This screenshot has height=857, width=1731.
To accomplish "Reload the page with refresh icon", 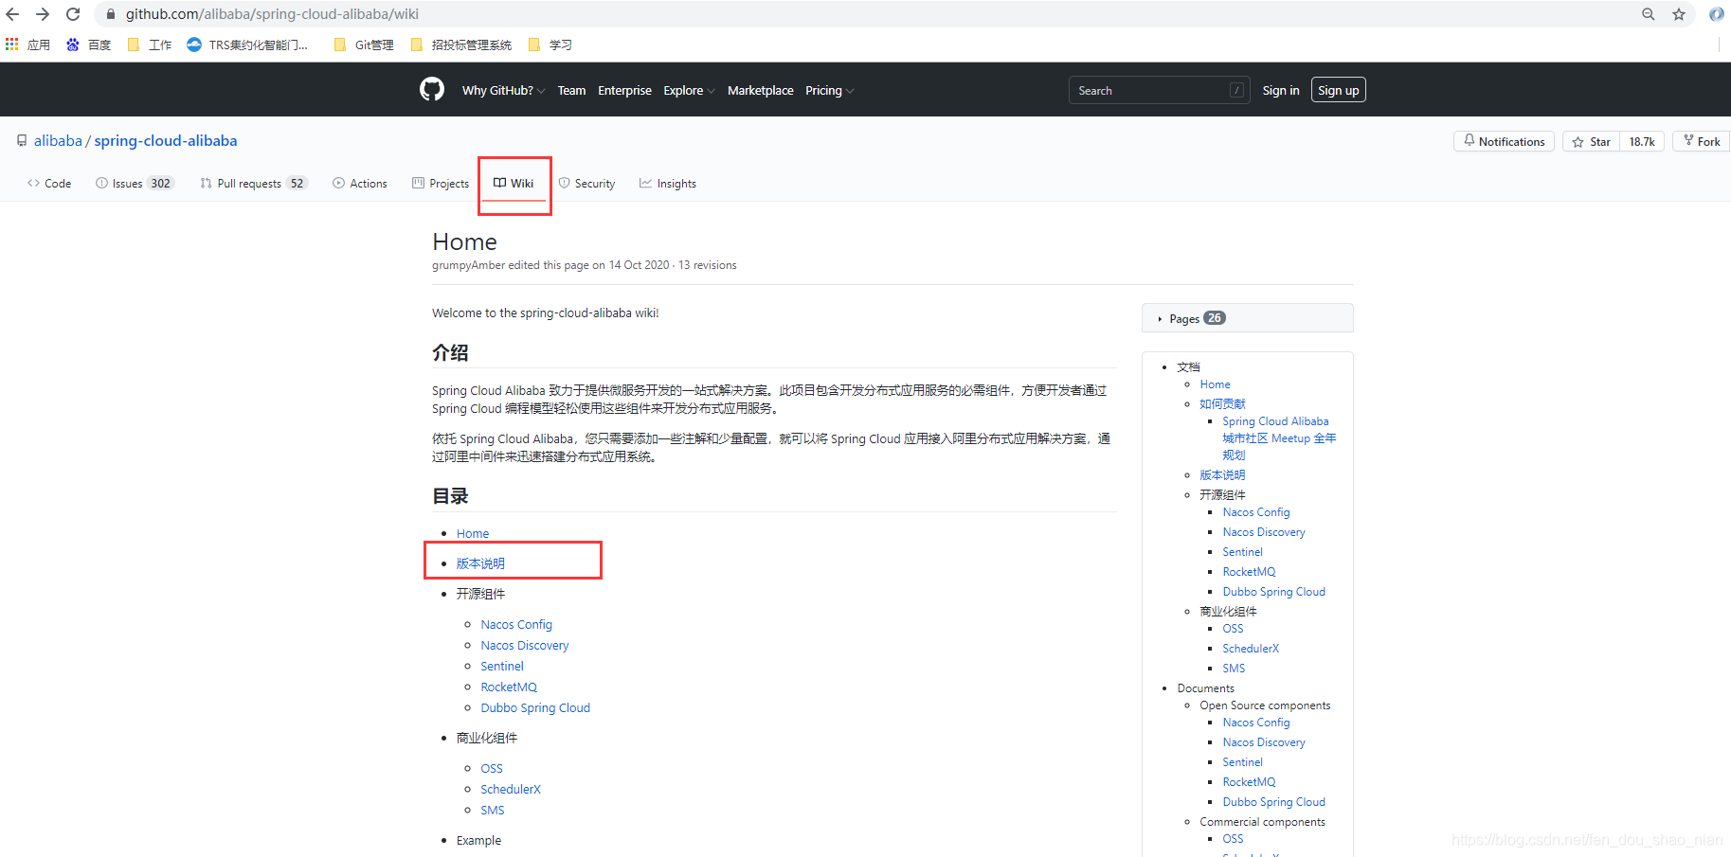I will coord(73,14).
